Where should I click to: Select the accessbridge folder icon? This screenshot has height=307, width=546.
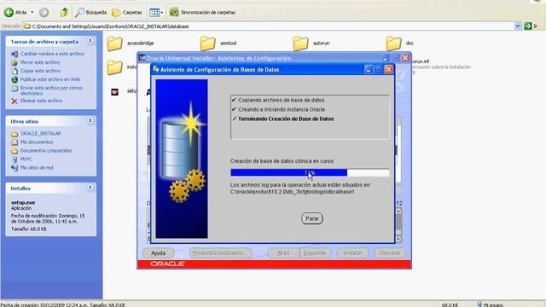[114, 43]
